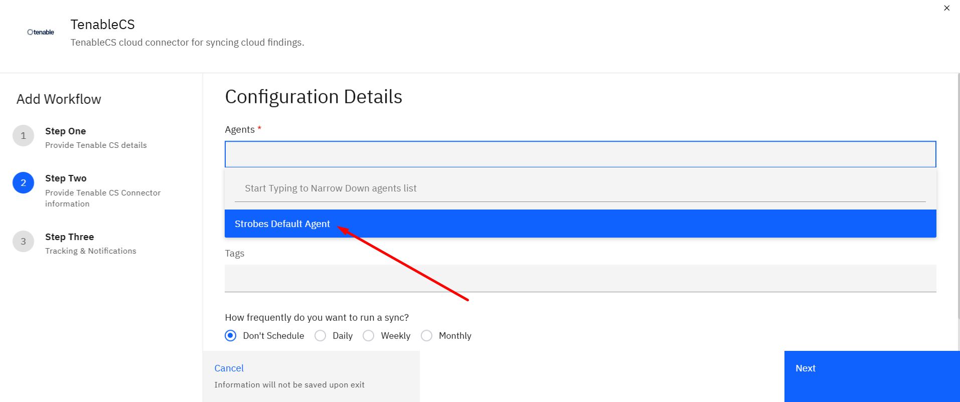The image size is (960, 402).
Task: Click the TenableCS title text
Action: pyautogui.click(x=103, y=25)
